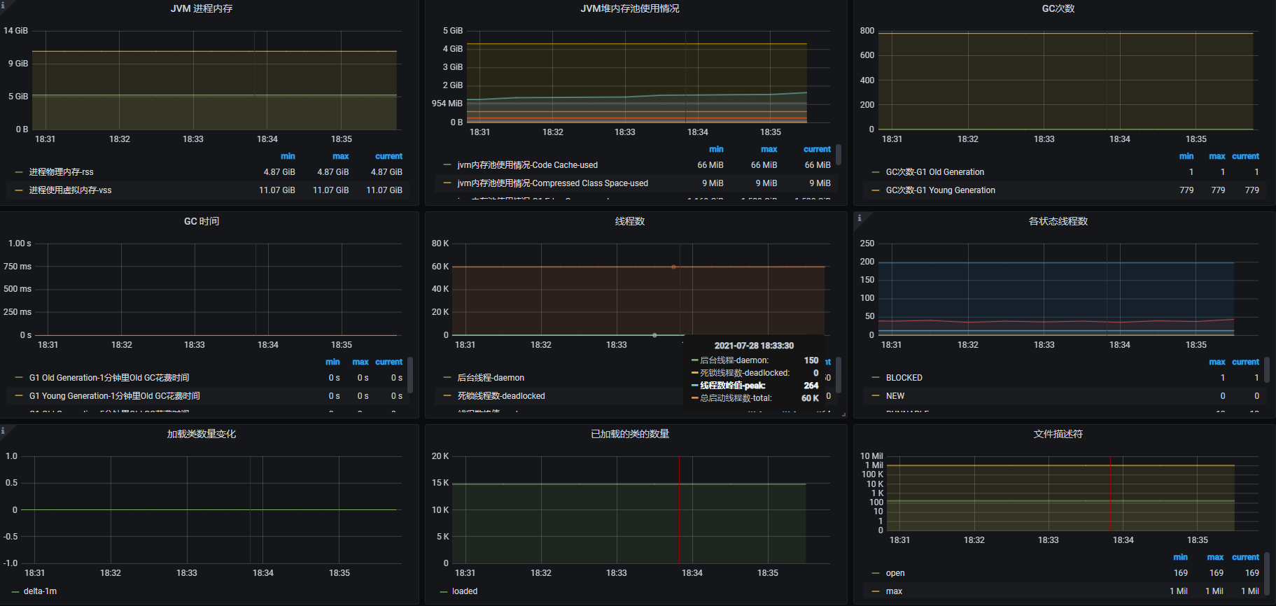
Task: Click the 线程数峰值-peak tooltip row
Action: point(755,386)
